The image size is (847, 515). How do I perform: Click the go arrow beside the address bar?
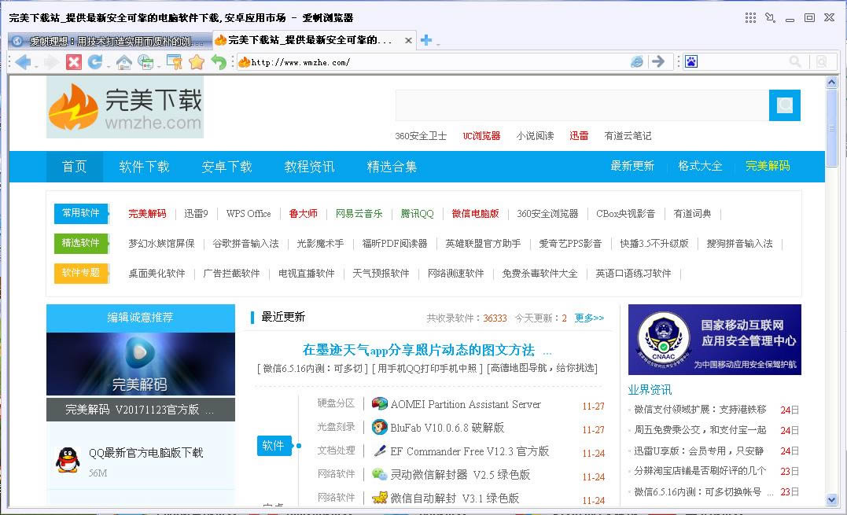[658, 61]
